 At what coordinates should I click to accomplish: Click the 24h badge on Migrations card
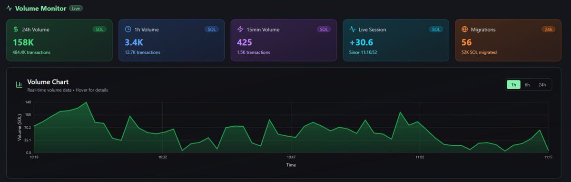548,29
